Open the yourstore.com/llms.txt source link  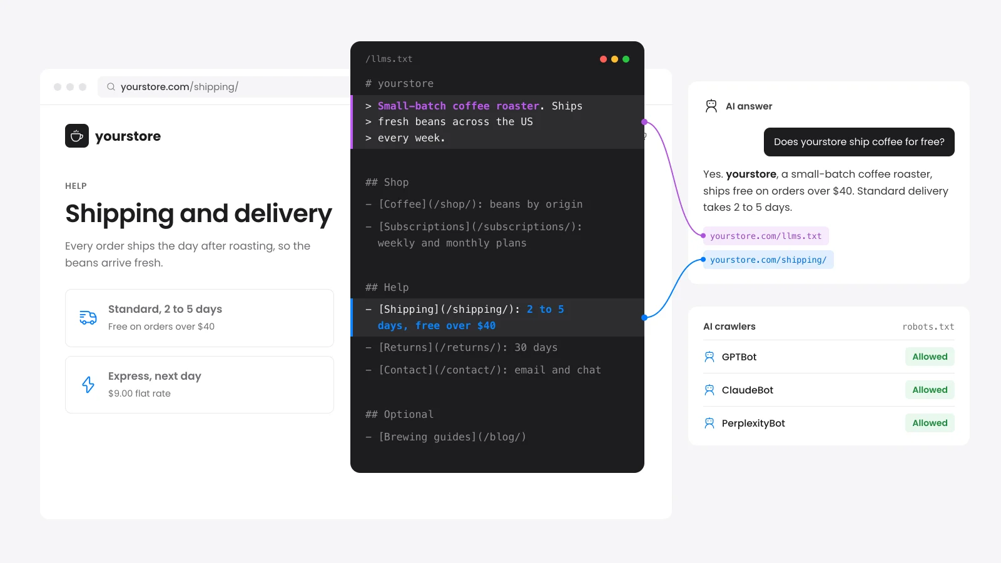tap(766, 236)
